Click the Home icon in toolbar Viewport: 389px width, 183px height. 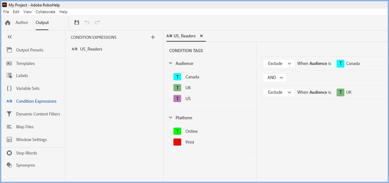[x=8, y=23]
